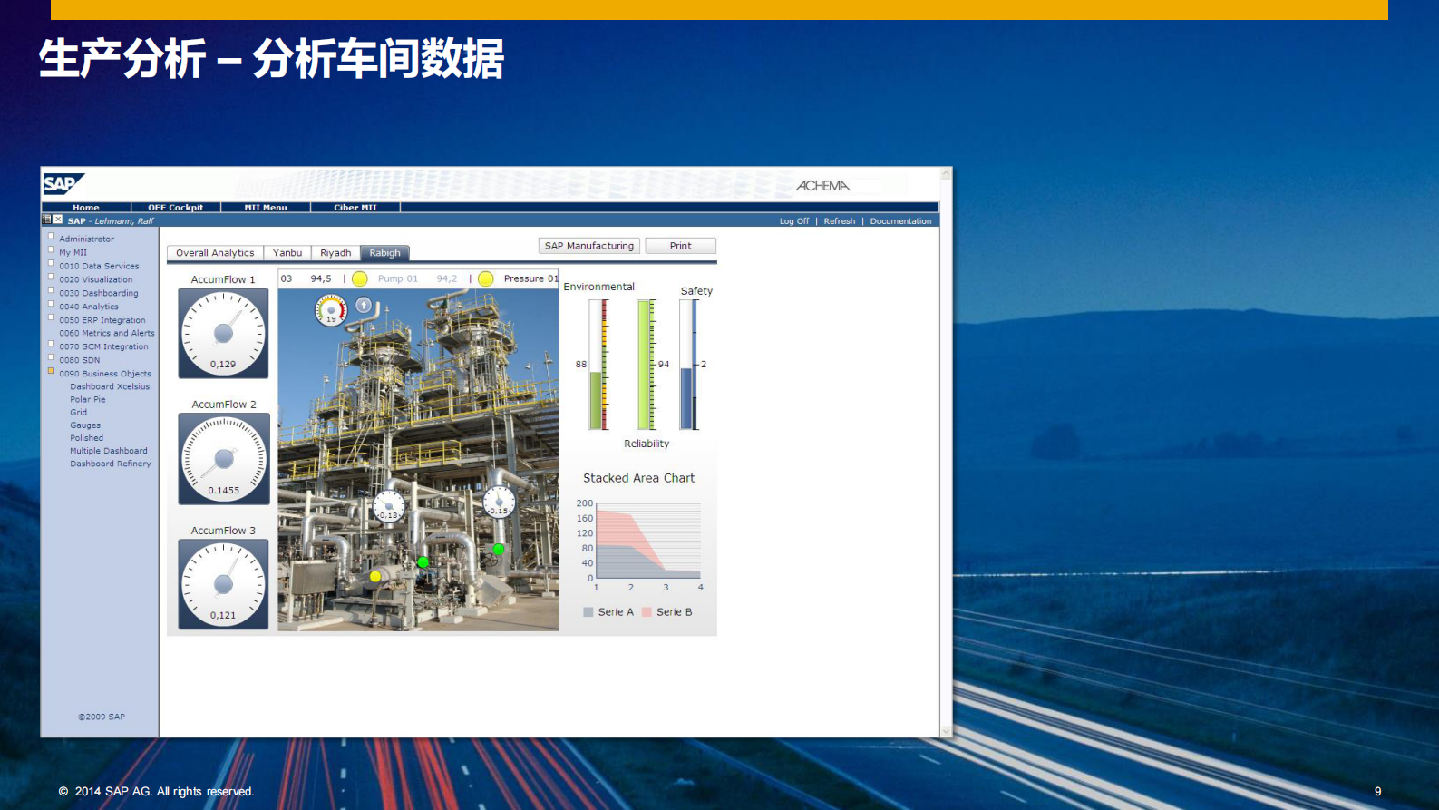Switch to the Yanbu tab

[287, 253]
